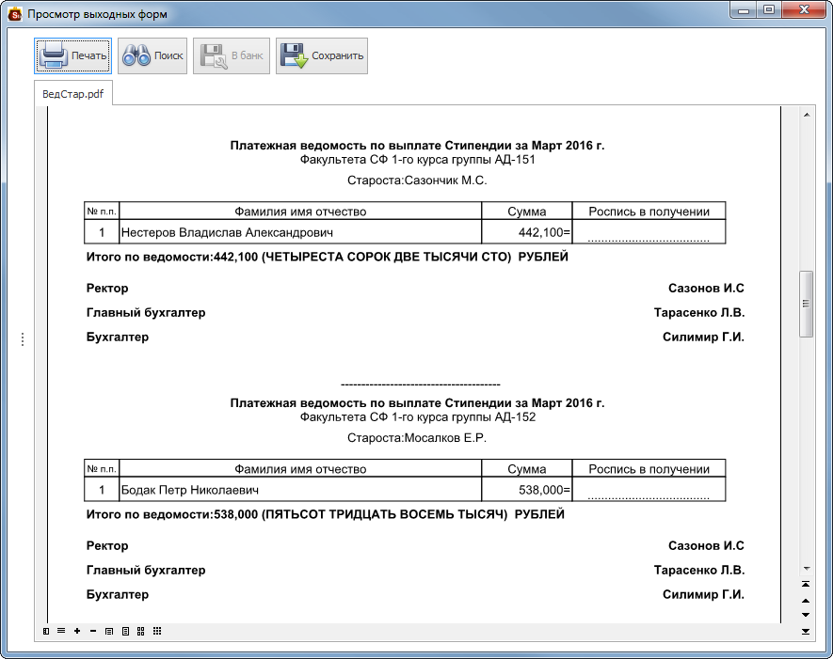Viewport: 833px width, 659px height.
Task: Jump to first page arrow icon
Action: point(806,584)
